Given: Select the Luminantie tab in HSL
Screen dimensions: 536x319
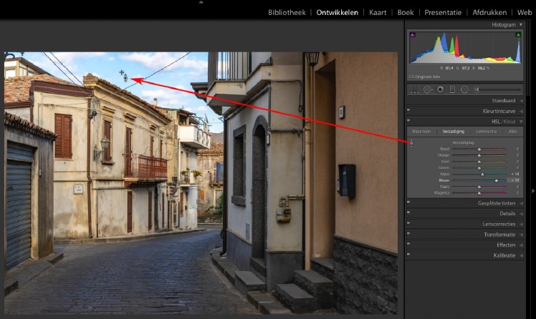Looking at the screenshot, I should coord(486,132).
